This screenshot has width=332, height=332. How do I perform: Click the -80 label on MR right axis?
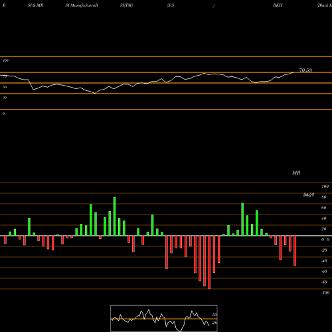(x=324, y=282)
